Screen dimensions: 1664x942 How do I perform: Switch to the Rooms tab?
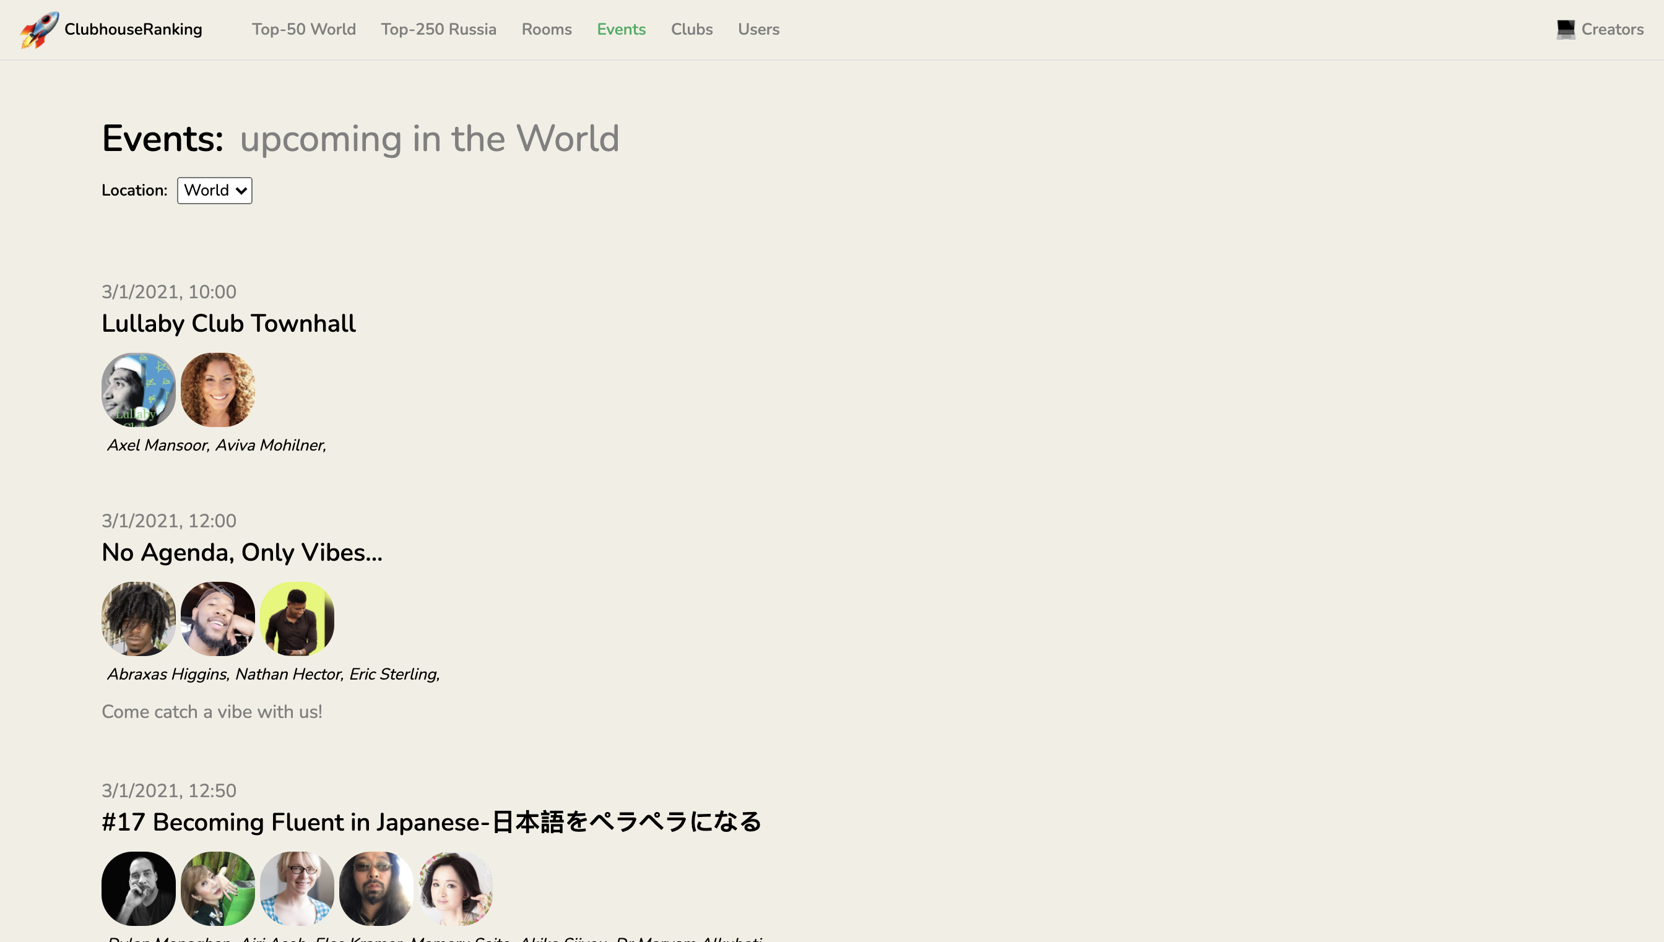pyautogui.click(x=546, y=29)
